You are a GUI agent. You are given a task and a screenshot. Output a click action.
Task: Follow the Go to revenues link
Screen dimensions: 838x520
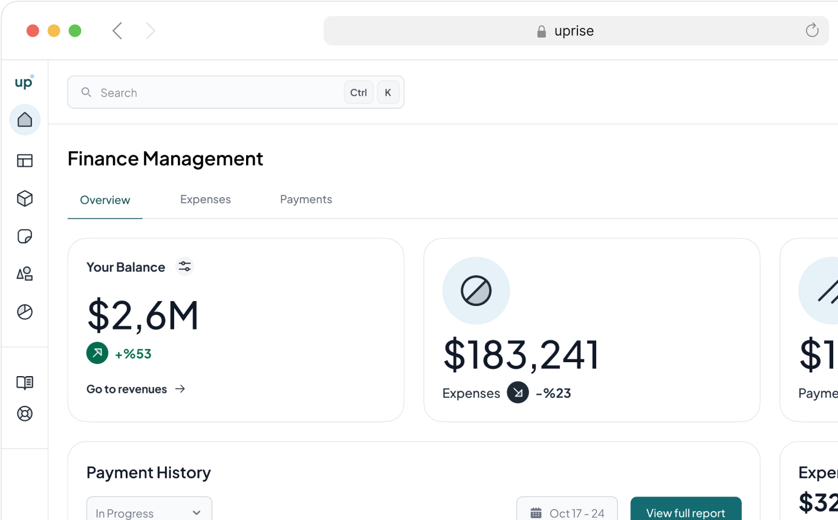(135, 389)
